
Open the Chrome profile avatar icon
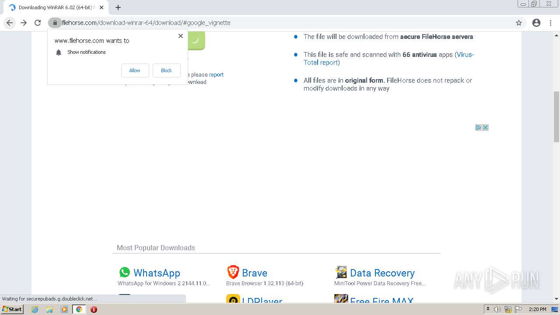coord(536,23)
